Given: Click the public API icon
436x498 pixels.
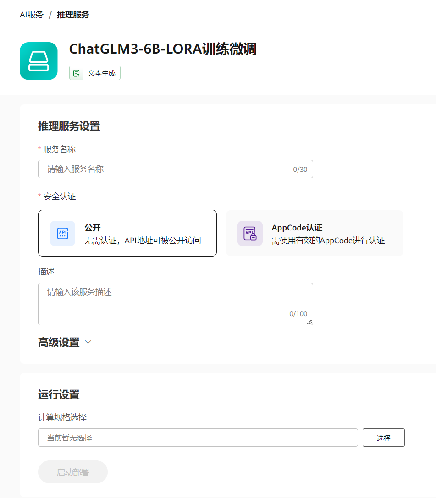Looking at the screenshot, I should (63, 234).
